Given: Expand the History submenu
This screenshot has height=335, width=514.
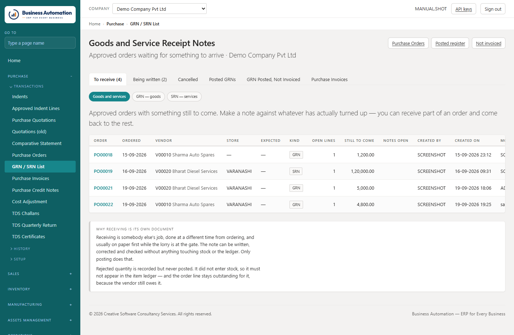Looking at the screenshot, I should 21,249.
